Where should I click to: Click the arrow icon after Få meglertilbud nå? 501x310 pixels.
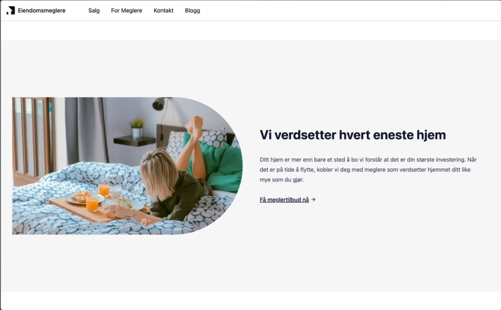[314, 200]
